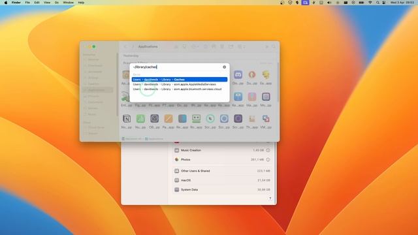Open Spotlight search from the menu bar
The height and width of the screenshot is (235, 418).
point(378,3)
